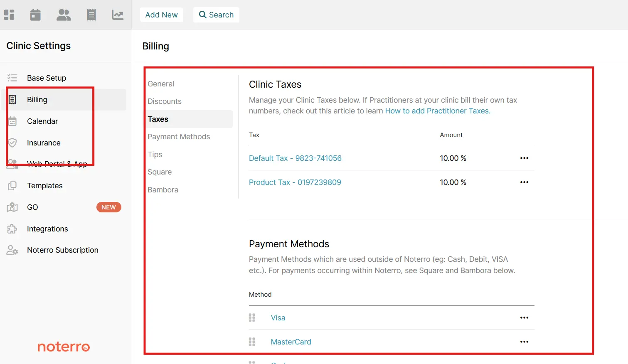628x364 pixels.
Task: Click the noterro logo at the bottom
Action: click(63, 347)
